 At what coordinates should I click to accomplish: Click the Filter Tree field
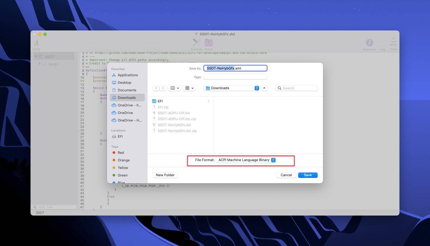(x=54, y=207)
